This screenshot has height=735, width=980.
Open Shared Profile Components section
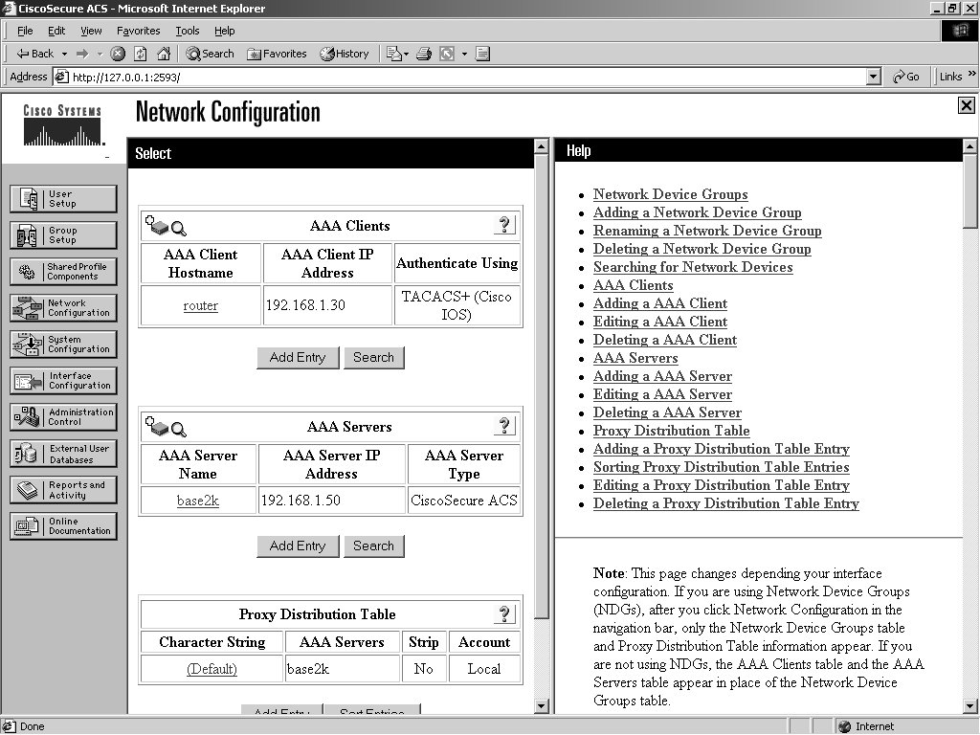[63, 271]
